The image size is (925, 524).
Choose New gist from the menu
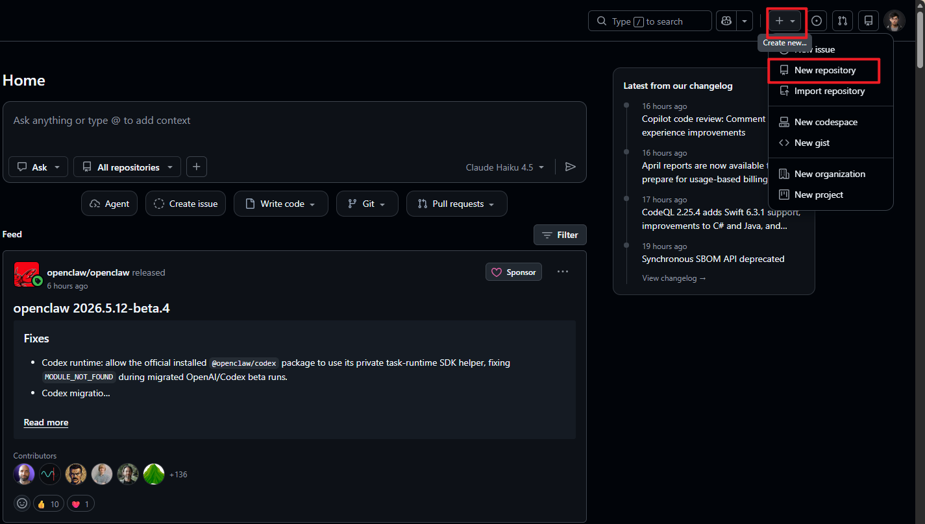tap(831, 143)
